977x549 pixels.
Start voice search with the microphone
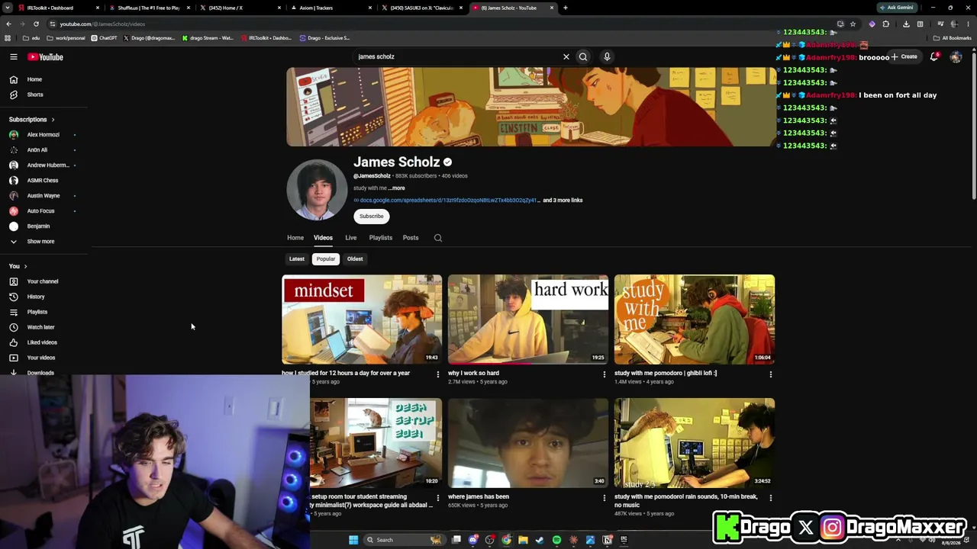(607, 56)
